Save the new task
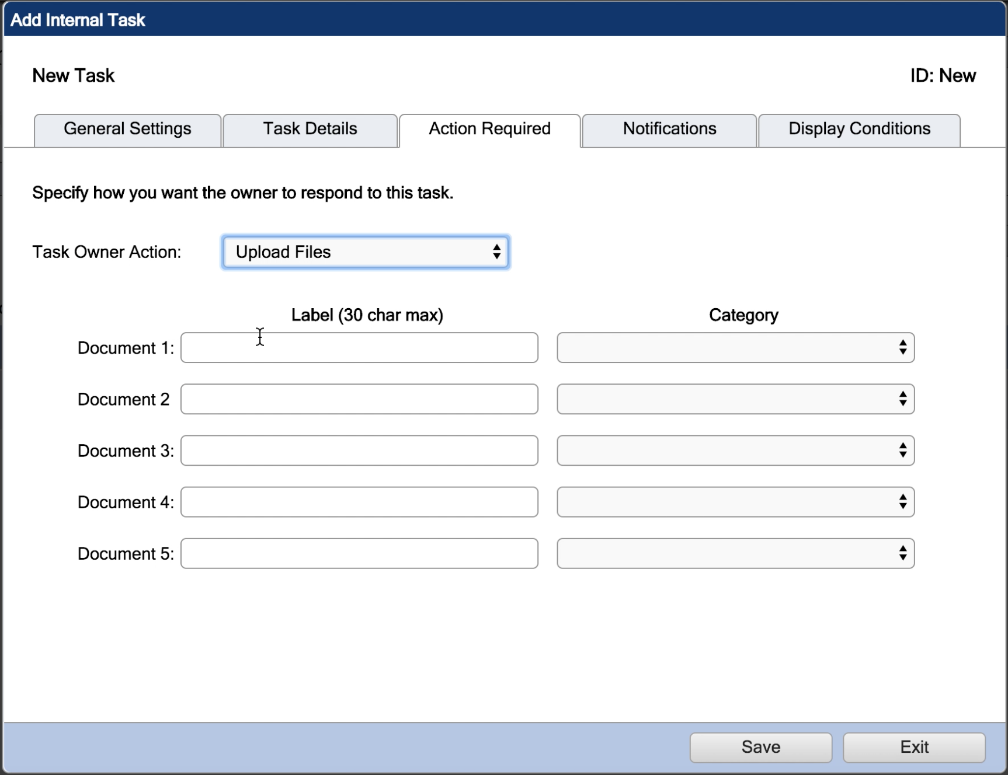 tap(760, 747)
